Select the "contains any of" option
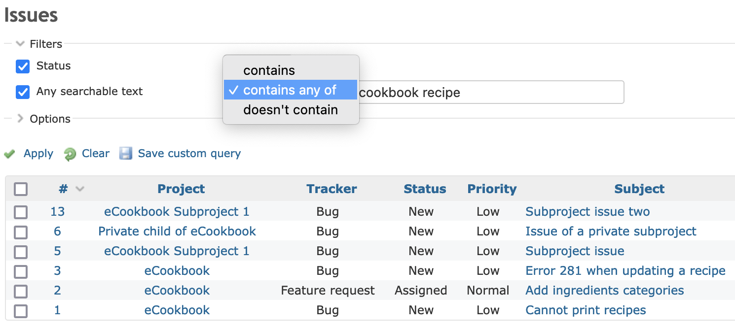This screenshot has height=330, width=735. [x=290, y=90]
